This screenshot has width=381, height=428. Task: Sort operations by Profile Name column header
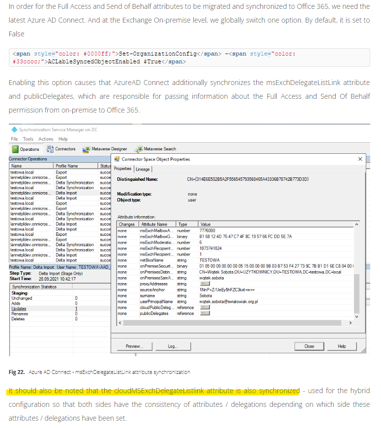click(x=75, y=166)
